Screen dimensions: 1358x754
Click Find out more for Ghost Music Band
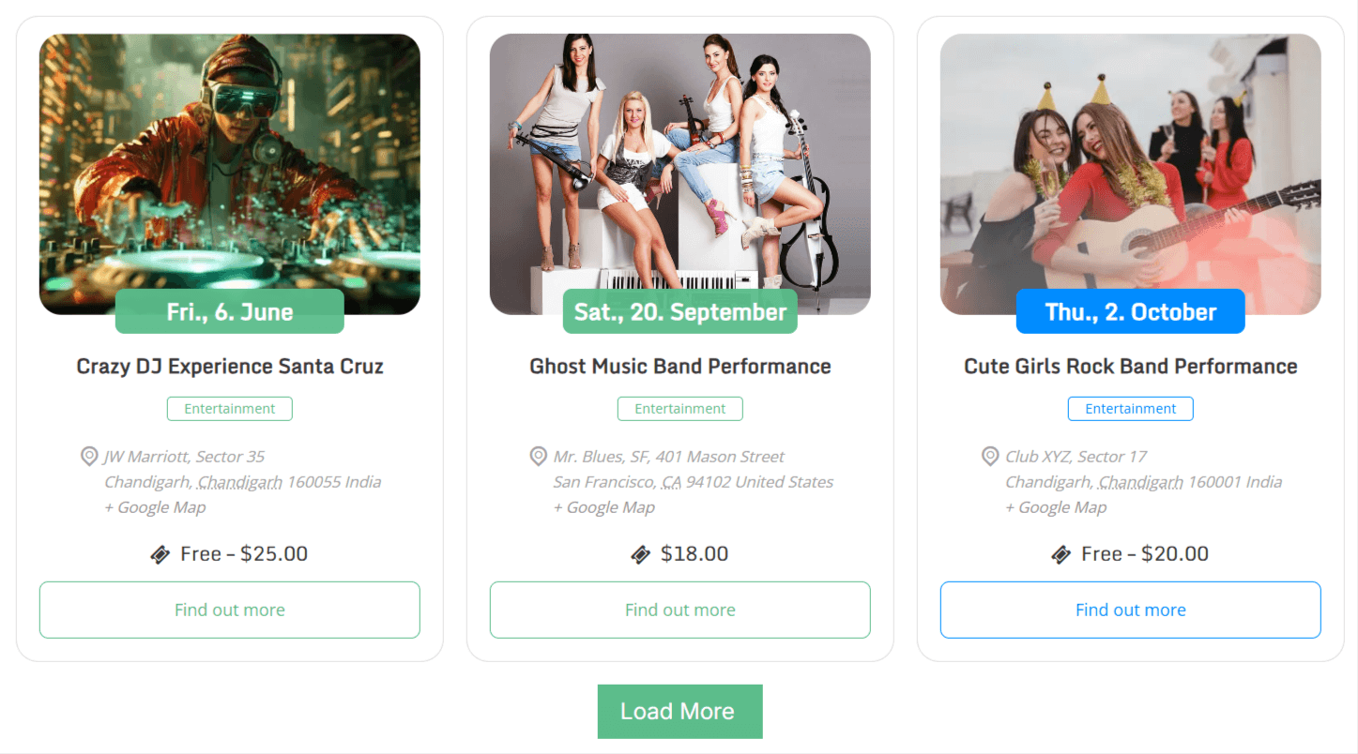tap(679, 610)
